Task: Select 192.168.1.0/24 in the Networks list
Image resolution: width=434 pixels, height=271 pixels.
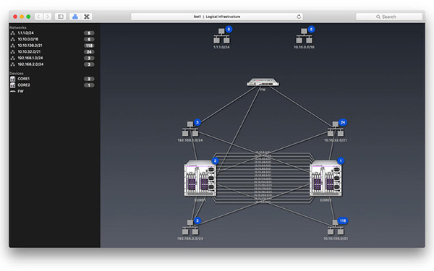Action: pyautogui.click(x=52, y=58)
